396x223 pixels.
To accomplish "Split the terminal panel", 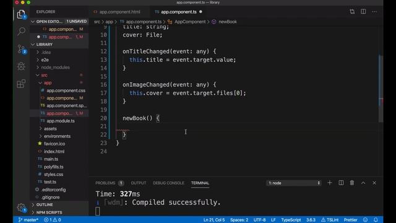I will 341,183.
